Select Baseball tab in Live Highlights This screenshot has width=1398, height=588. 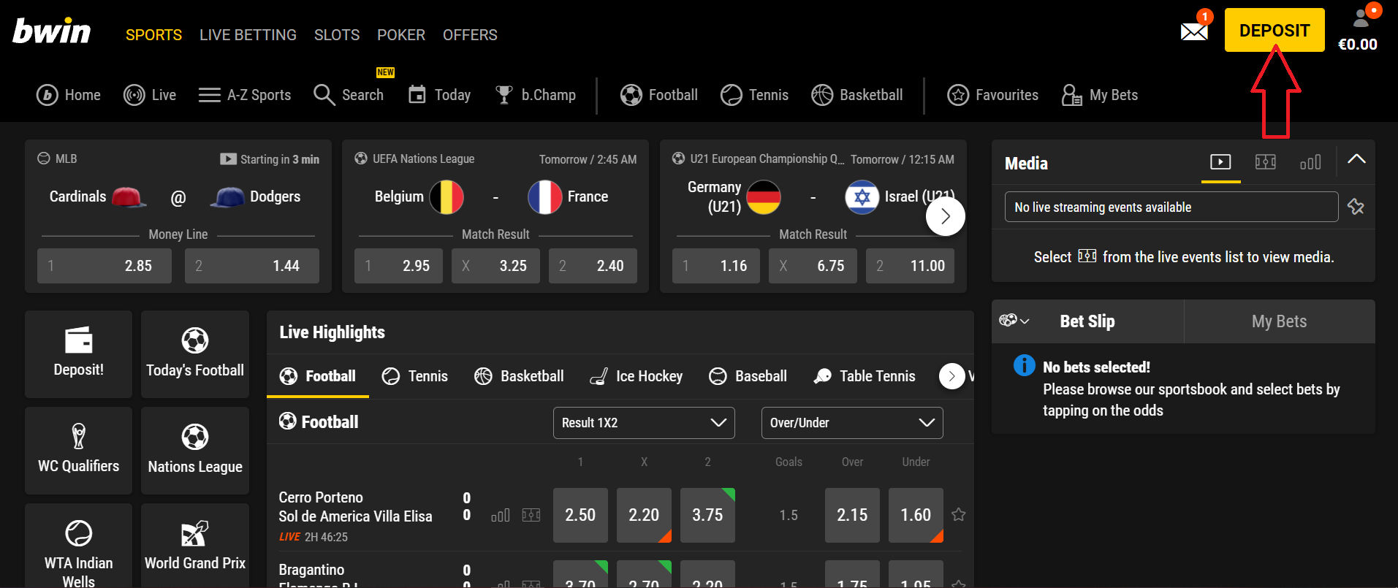click(x=748, y=376)
